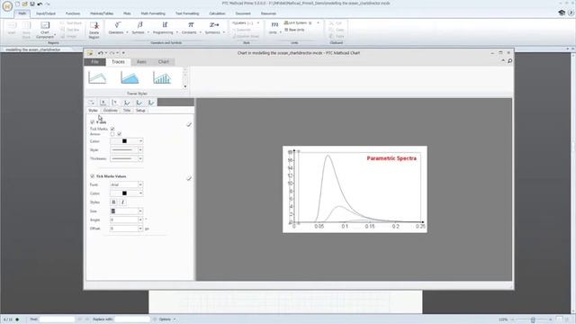Toggle the first Arrow checkbox
Image resolution: width=576 pixels, height=324 pixels.
point(112,134)
